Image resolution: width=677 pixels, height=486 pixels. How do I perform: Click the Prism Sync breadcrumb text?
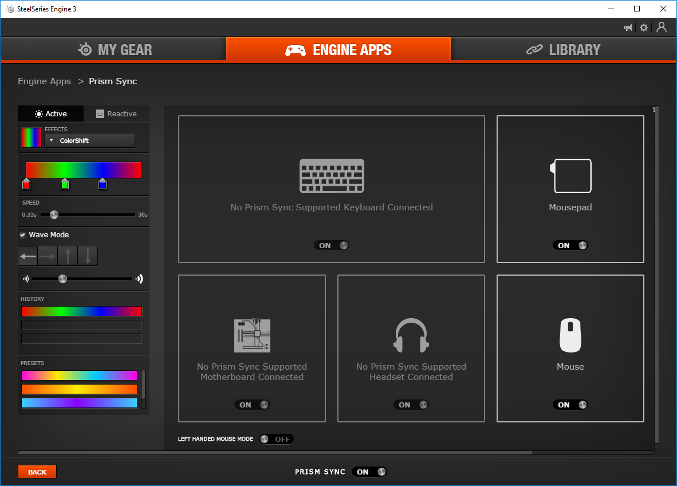(x=113, y=81)
